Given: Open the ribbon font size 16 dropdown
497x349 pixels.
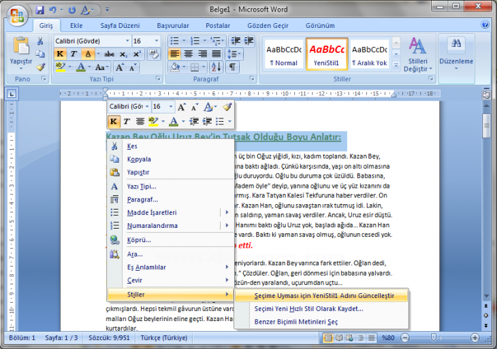Looking at the screenshot, I should [x=157, y=41].
